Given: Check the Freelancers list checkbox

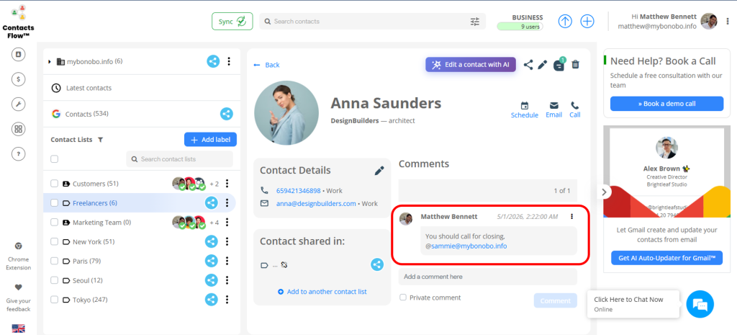Looking at the screenshot, I should (54, 203).
